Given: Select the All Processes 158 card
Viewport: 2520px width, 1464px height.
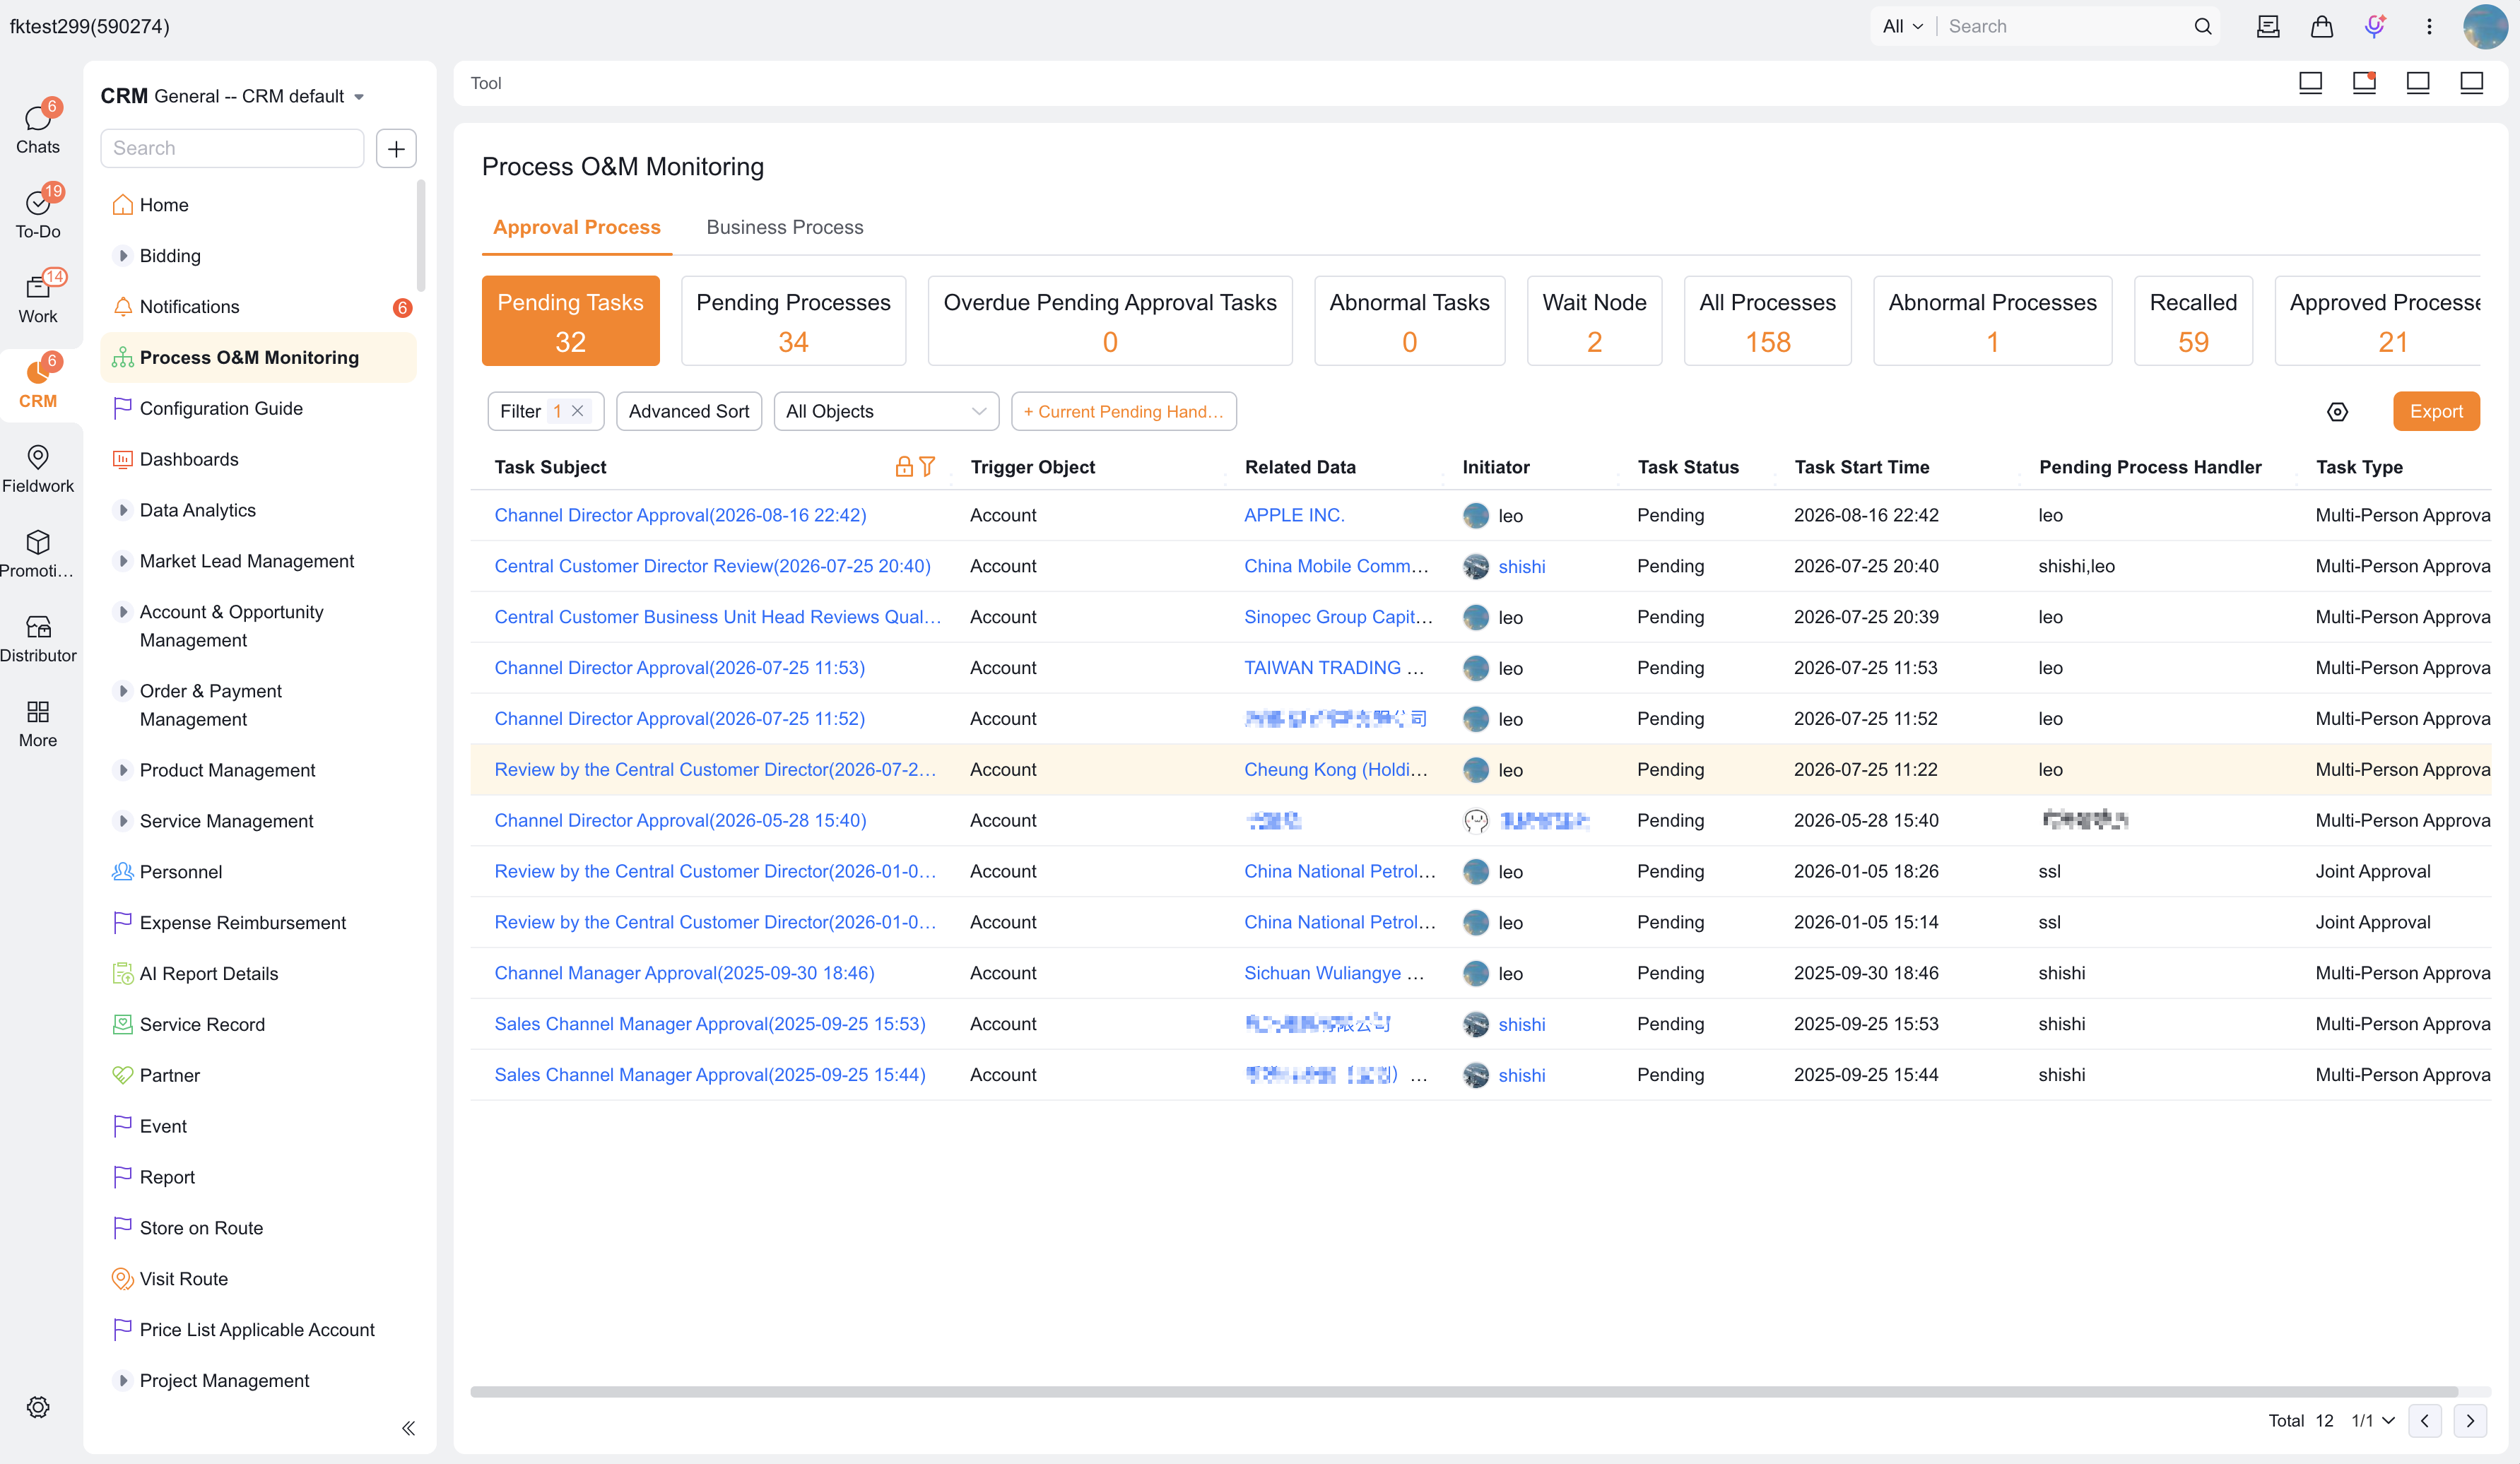Looking at the screenshot, I should [1767, 321].
